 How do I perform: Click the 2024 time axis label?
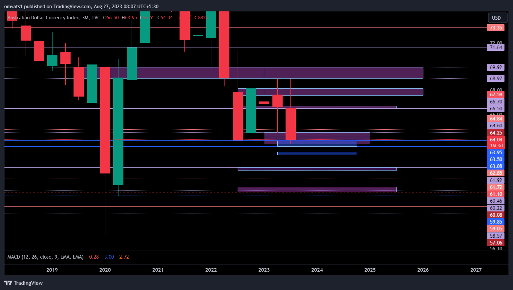pyautogui.click(x=317, y=270)
